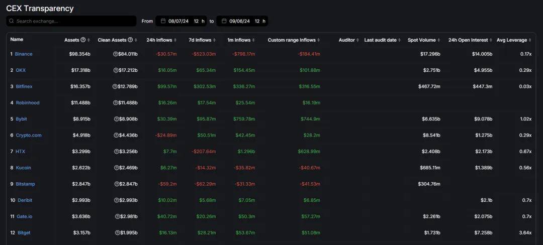Sort by Spot Volume column

pos(439,40)
